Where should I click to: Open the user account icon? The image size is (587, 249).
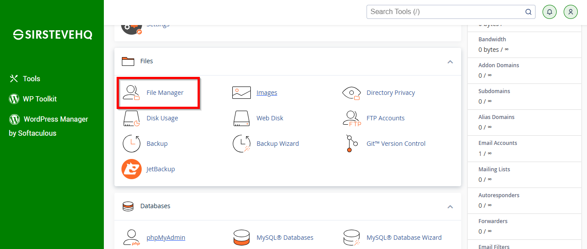click(571, 12)
